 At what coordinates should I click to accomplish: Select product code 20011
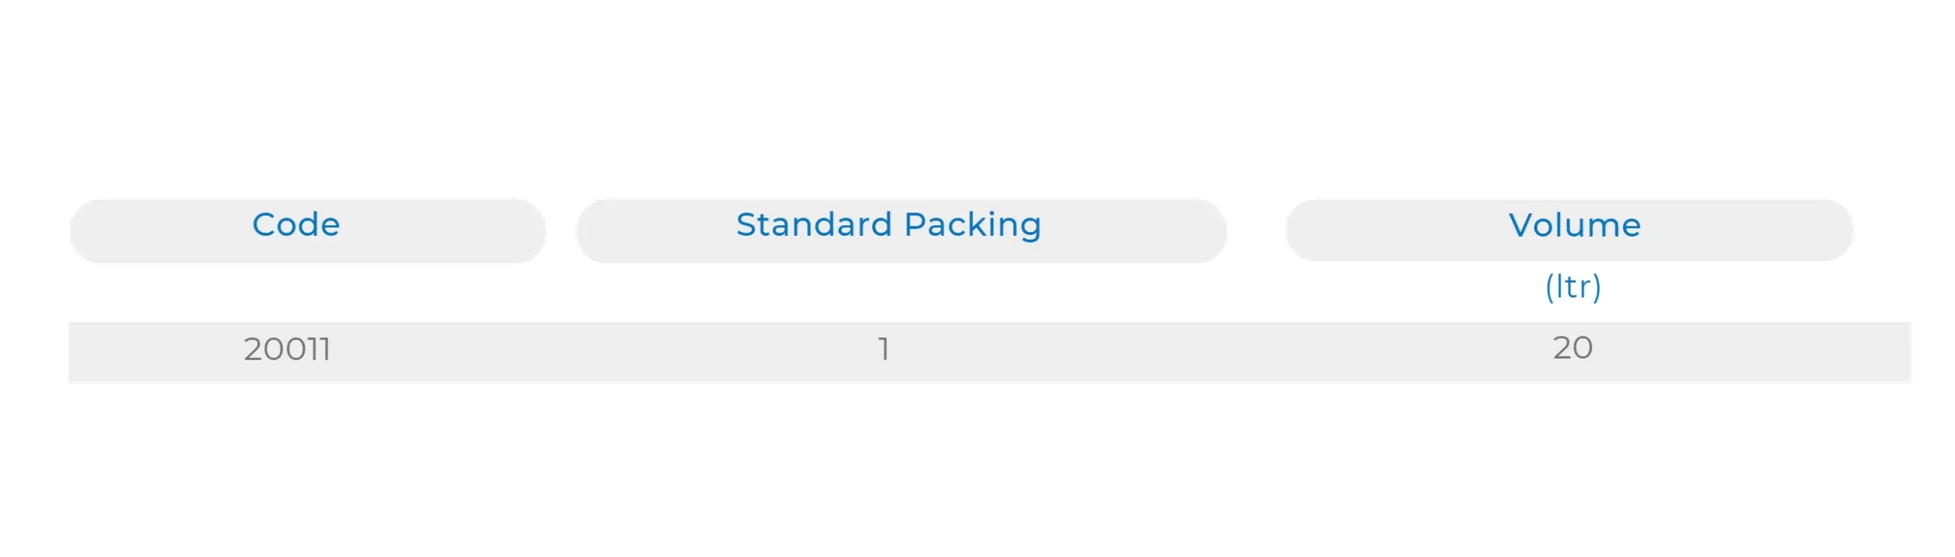pos(287,349)
